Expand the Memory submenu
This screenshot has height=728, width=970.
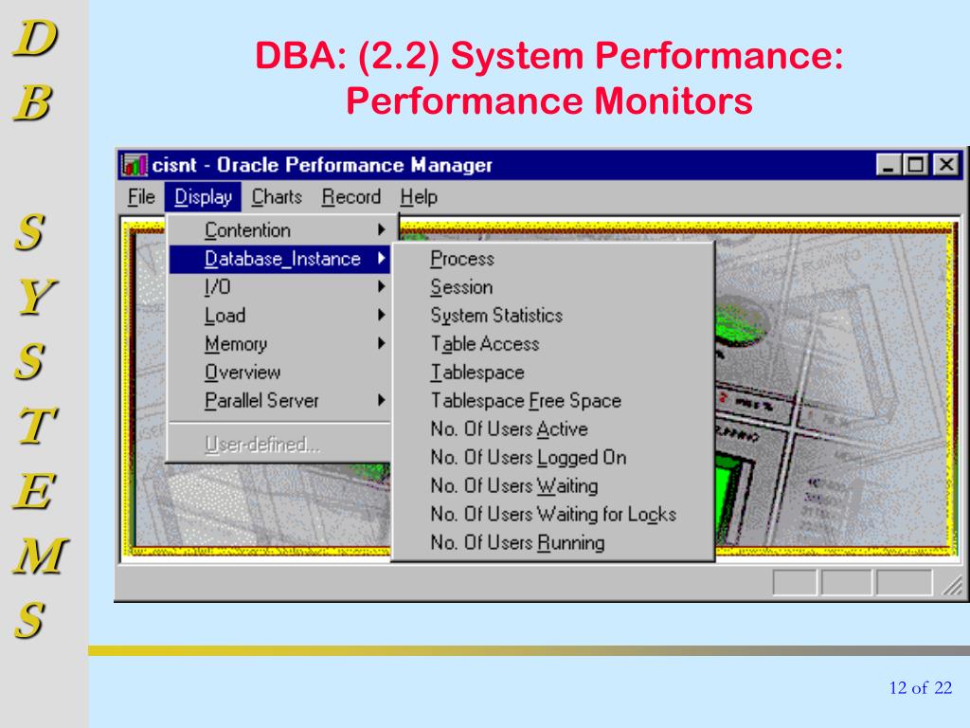279,344
